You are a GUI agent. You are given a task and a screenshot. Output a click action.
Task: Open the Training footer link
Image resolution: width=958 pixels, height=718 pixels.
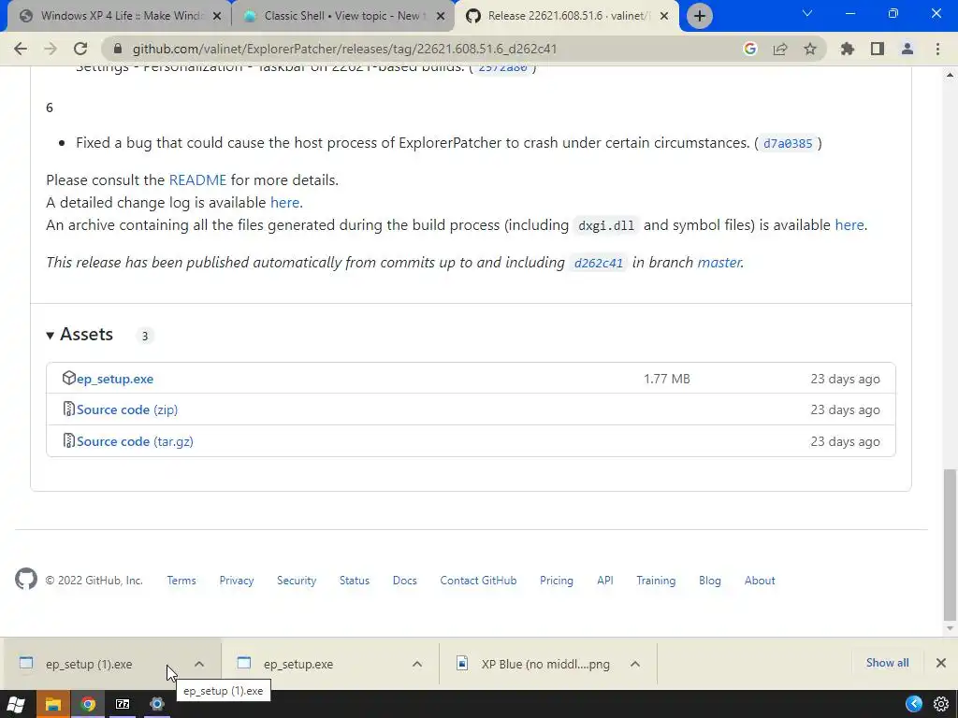tap(656, 581)
